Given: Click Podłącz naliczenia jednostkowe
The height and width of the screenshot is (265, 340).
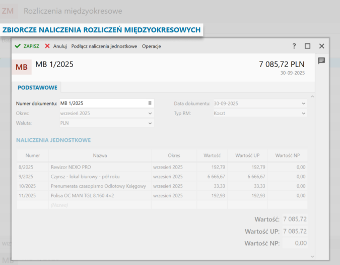Looking at the screenshot, I should coord(104,46).
